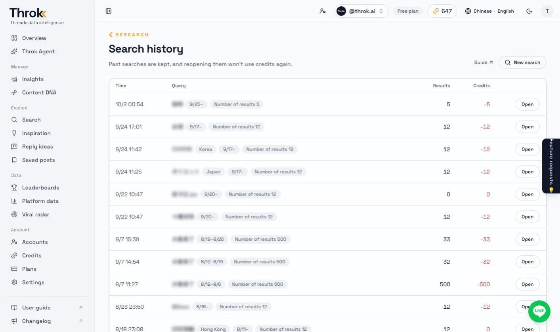Image resolution: width=560 pixels, height=332 pixels.
Task: Open the 9/24 11:42 Korea search
Action: tap(528, 149)
